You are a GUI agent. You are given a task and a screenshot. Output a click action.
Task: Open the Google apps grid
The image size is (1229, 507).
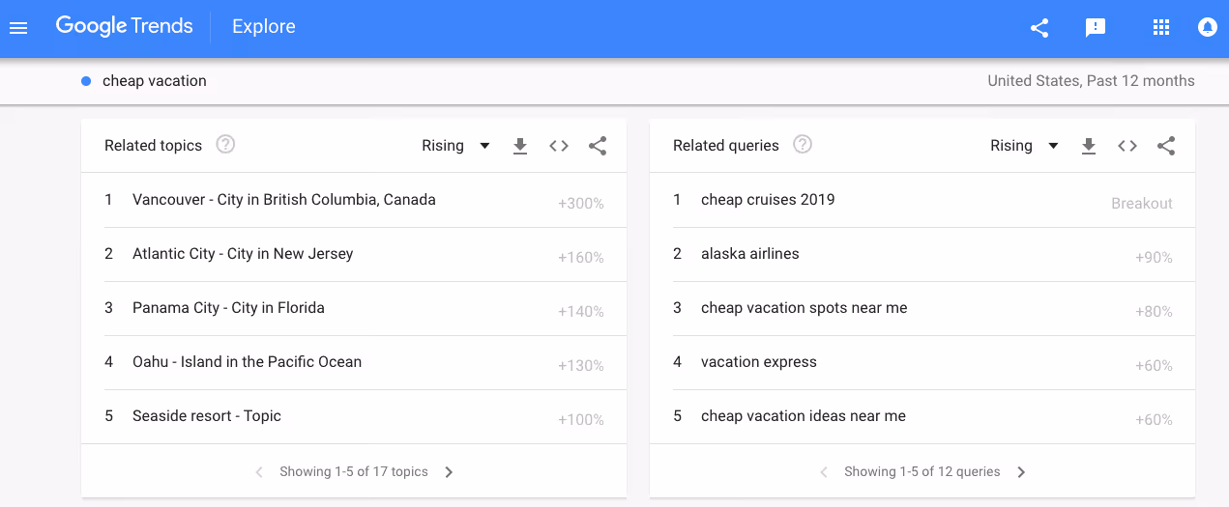[x=1161, y=28]
